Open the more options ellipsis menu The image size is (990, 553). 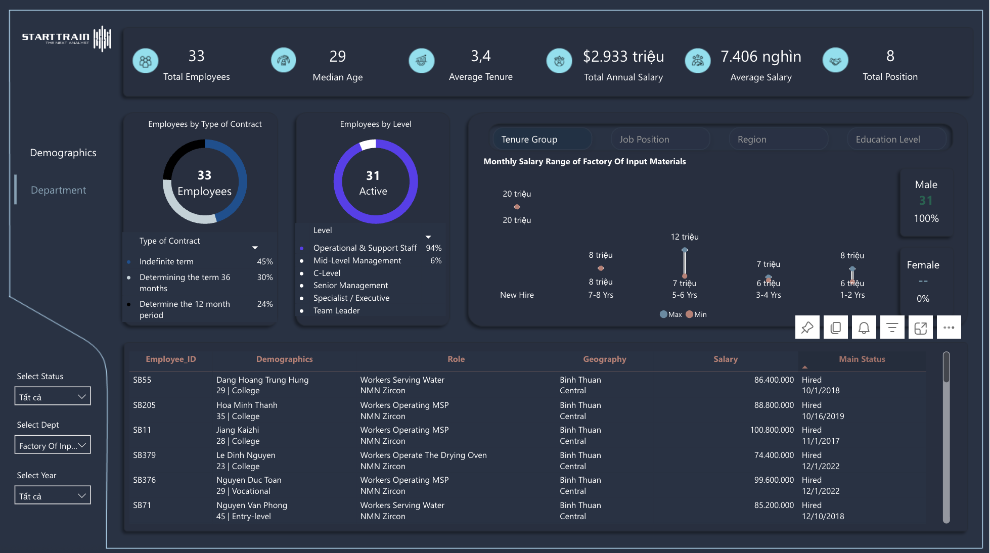[949, 327]
